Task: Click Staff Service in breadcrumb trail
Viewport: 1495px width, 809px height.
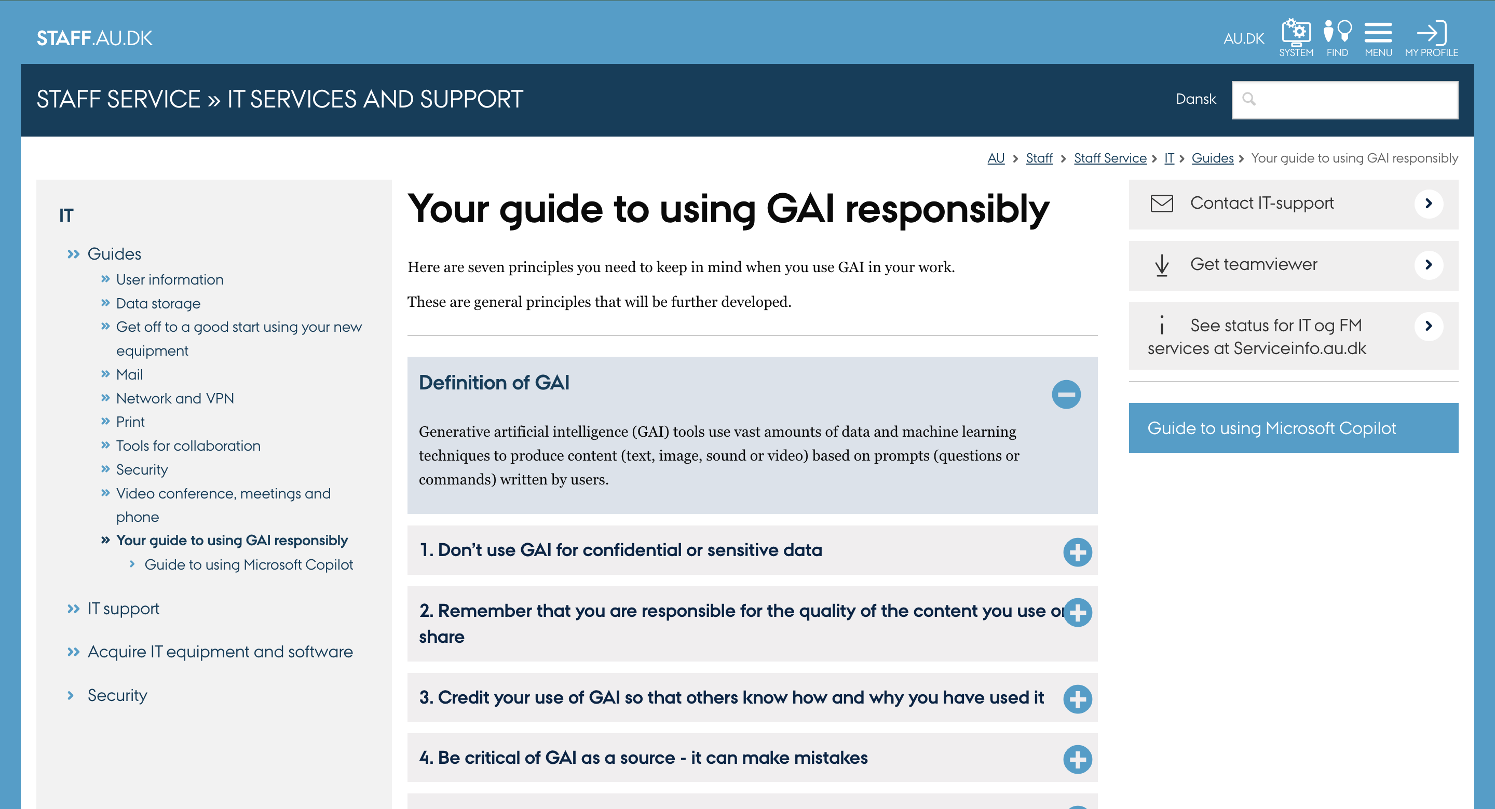Action: click(x=1110, y=158)
